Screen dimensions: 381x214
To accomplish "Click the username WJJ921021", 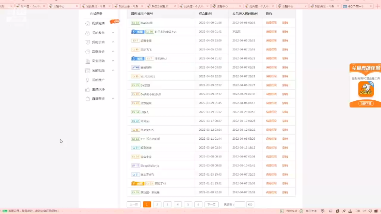I will (x=148, y=77).
